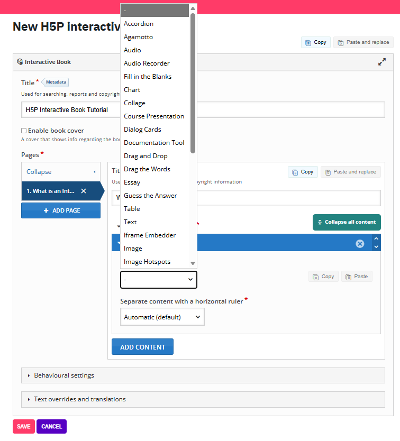Open the horizontal ruler Automatic dropdown

162,317
